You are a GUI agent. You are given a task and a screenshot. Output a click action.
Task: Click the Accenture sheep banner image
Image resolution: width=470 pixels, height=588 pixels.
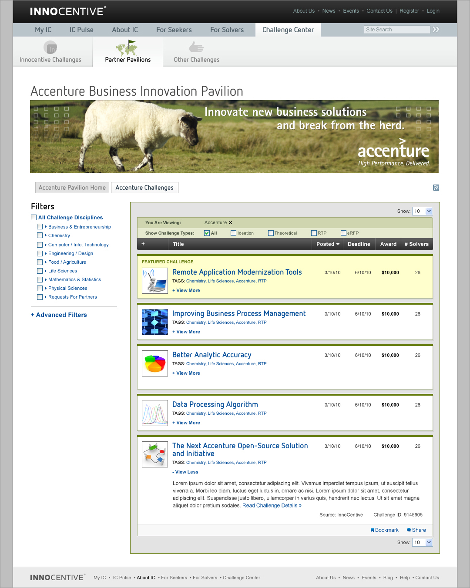[x=235, y=137]
